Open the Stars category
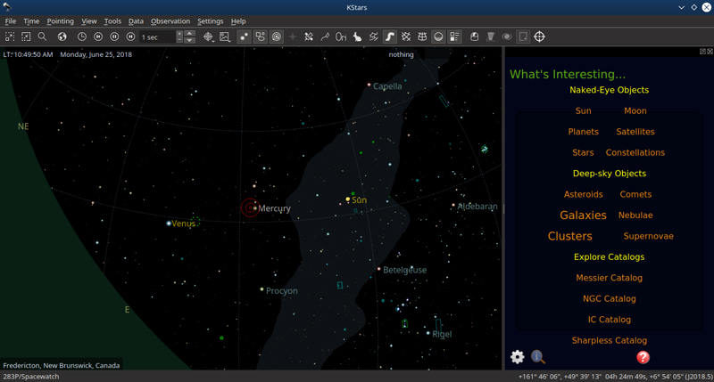 (x=583, y=152)
